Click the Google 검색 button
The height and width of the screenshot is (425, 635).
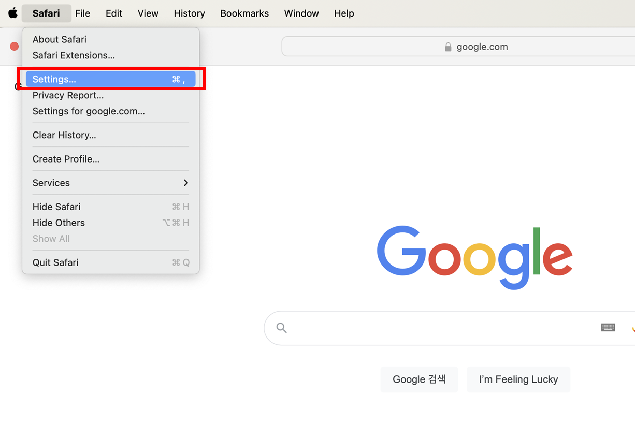[x=419, y=379]
